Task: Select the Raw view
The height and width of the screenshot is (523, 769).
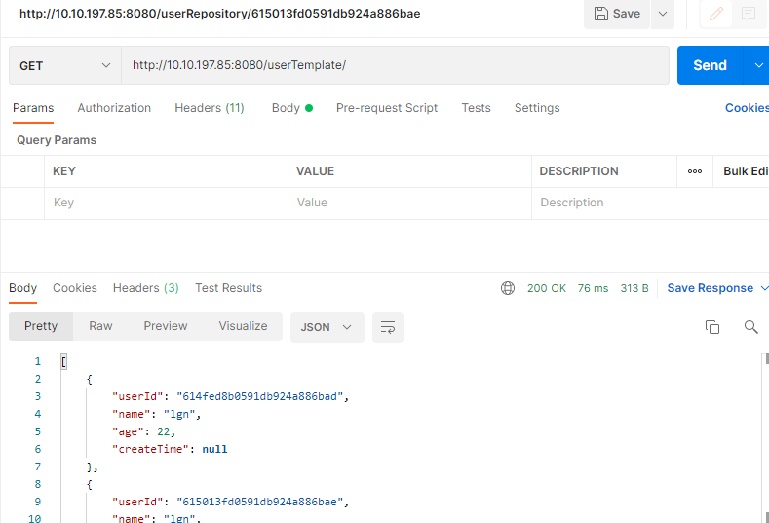Action: tap(100, 326)
